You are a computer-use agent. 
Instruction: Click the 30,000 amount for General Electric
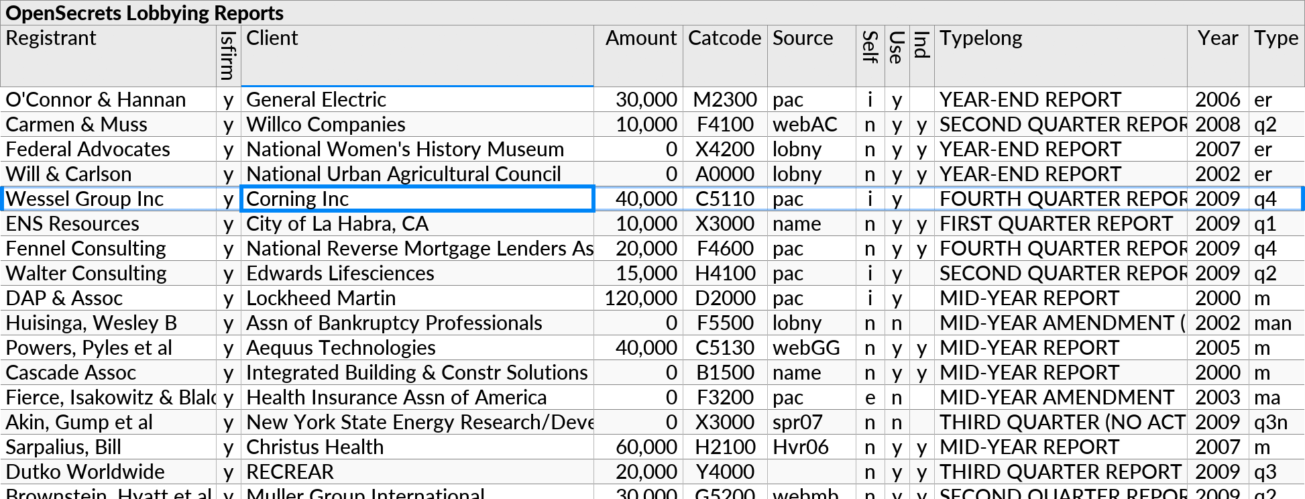(x=638, y=99)
